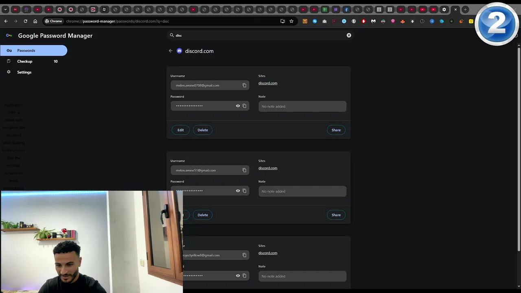The width and height of the screenshot is (521, 293).
Task: Copy password for mekni.amine0708 account
Action: (244, 106)
